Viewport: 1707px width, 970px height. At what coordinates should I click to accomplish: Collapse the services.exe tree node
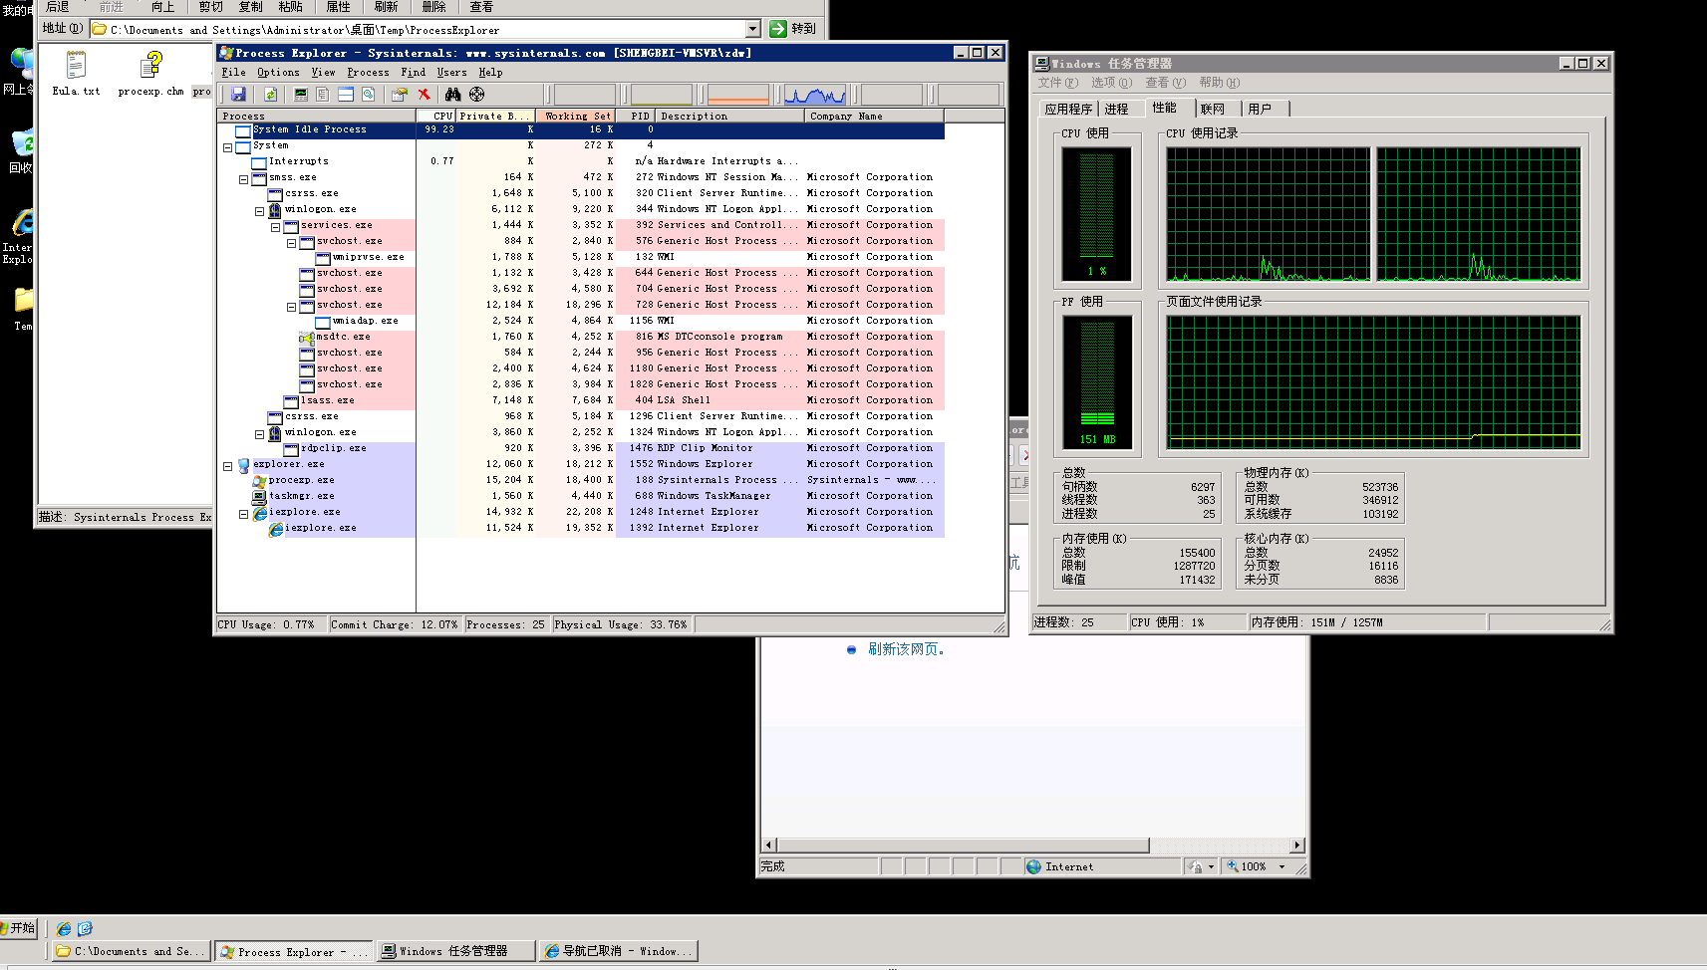(x=275, y=227)
